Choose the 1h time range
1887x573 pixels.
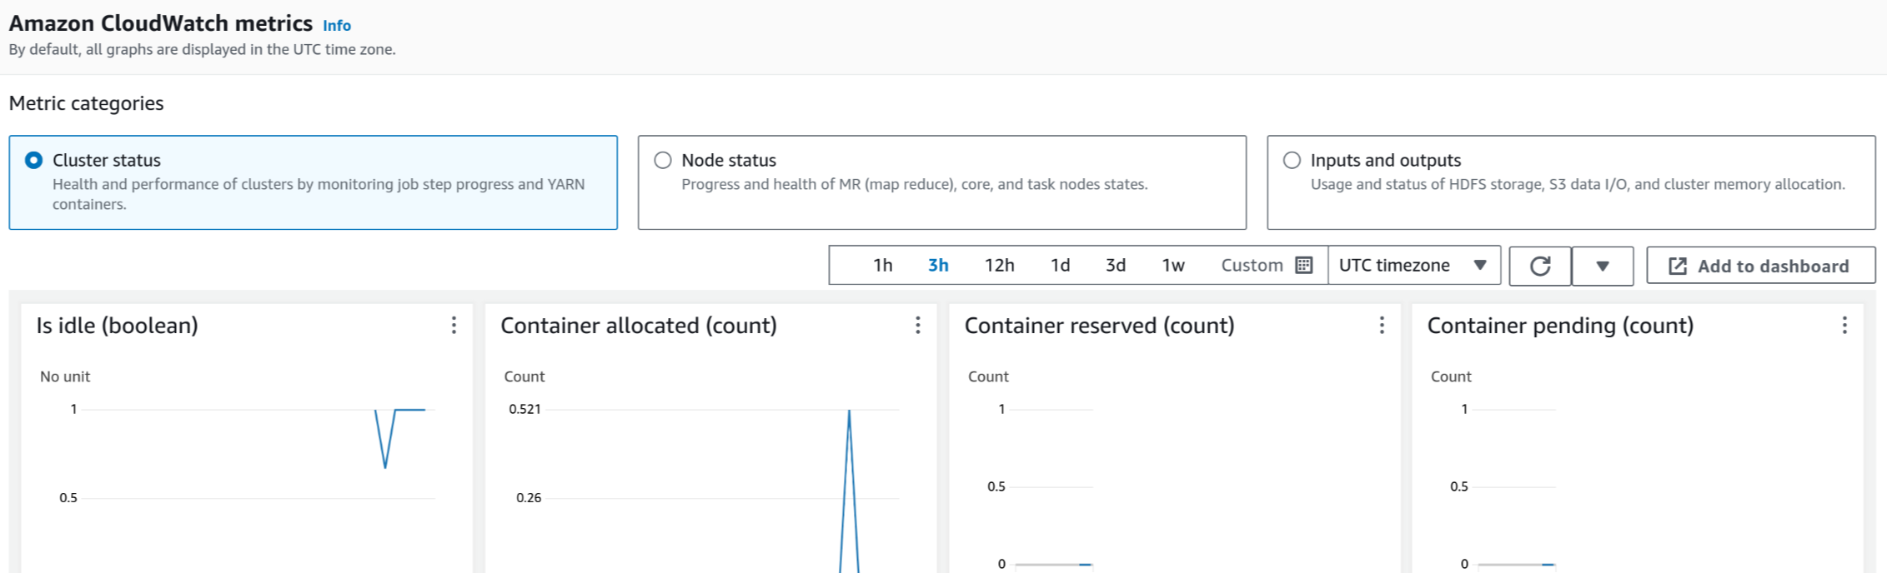point(882,265)
